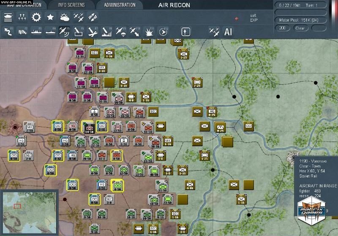Select the green 20-50 armor counter
The image size is (338, 236).
click(x=87, y=156)
